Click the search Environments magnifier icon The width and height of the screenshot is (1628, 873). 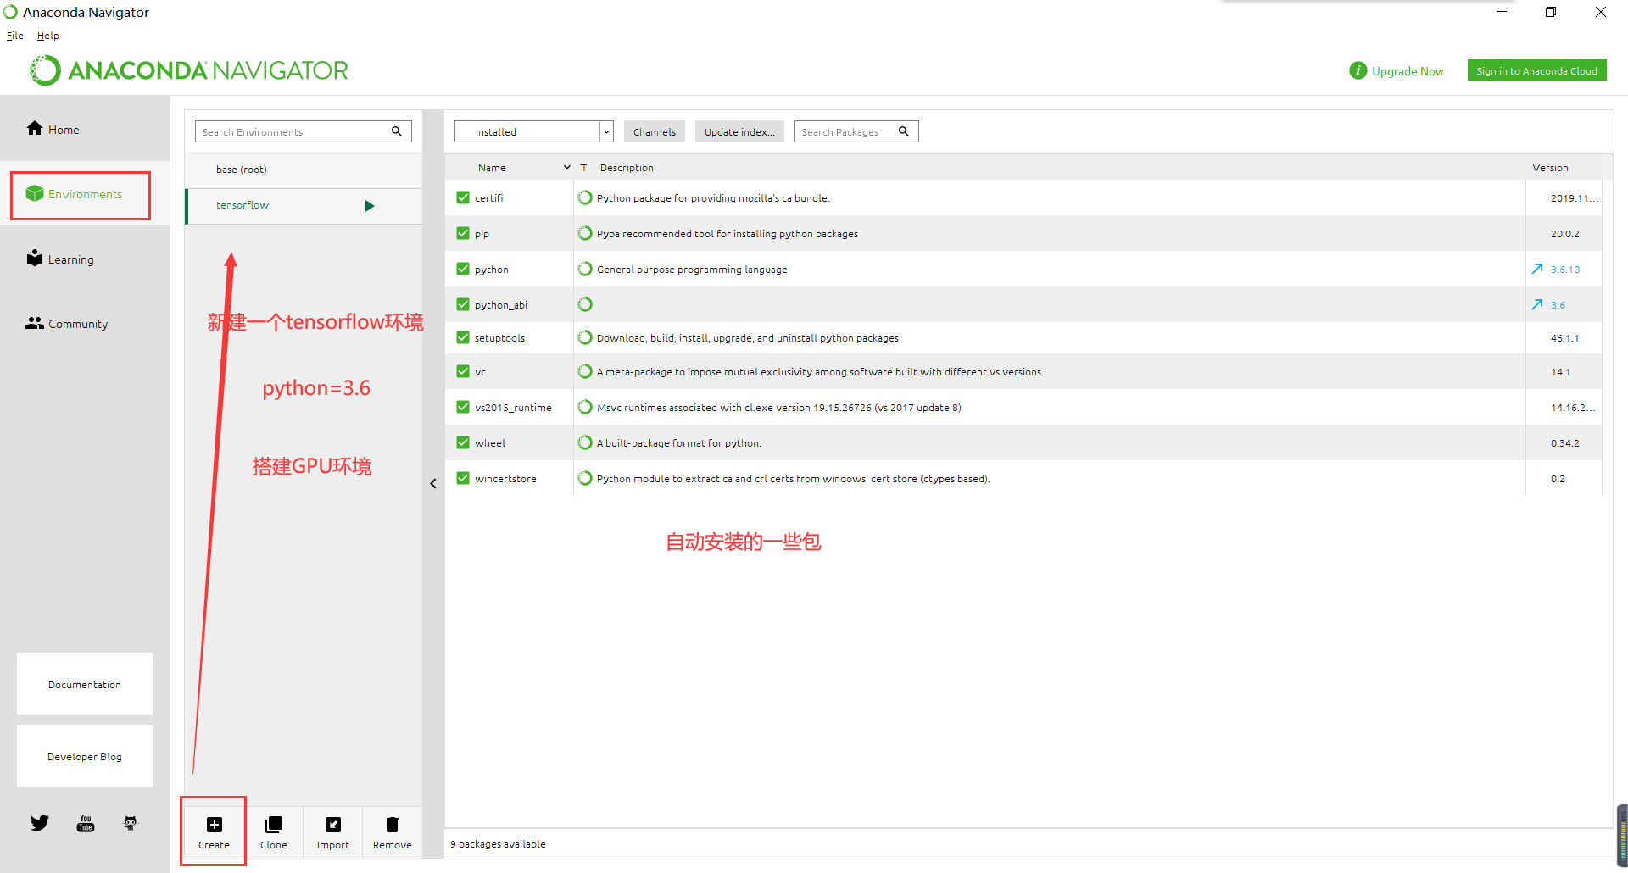[397, 131]
